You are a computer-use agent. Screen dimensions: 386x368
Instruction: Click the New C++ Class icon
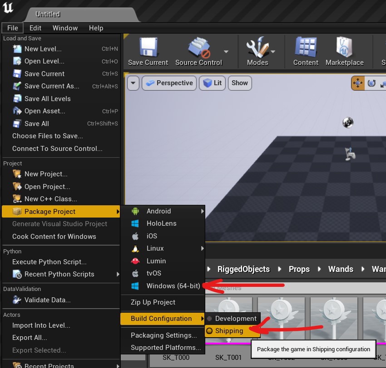tap(17, 199)
